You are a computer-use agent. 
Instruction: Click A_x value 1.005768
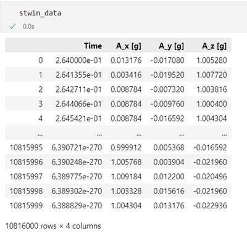click(x=127, y=162)
